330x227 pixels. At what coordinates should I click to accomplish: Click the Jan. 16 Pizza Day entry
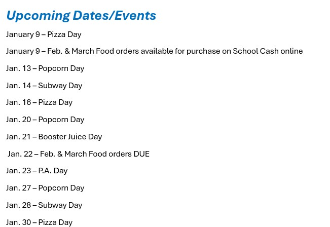click(39, 102)
